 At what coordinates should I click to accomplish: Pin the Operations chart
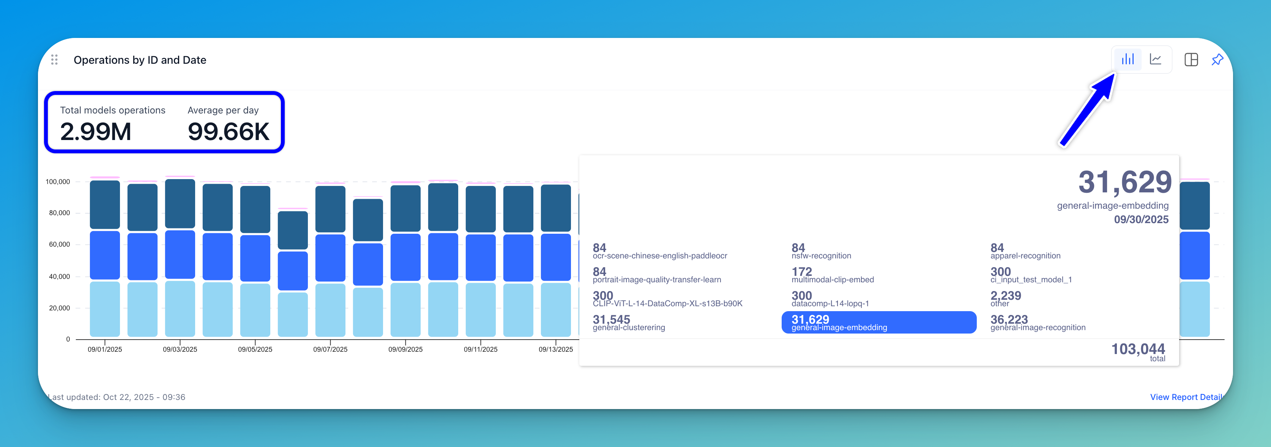pyautogui.click(x=1217, y=60)
